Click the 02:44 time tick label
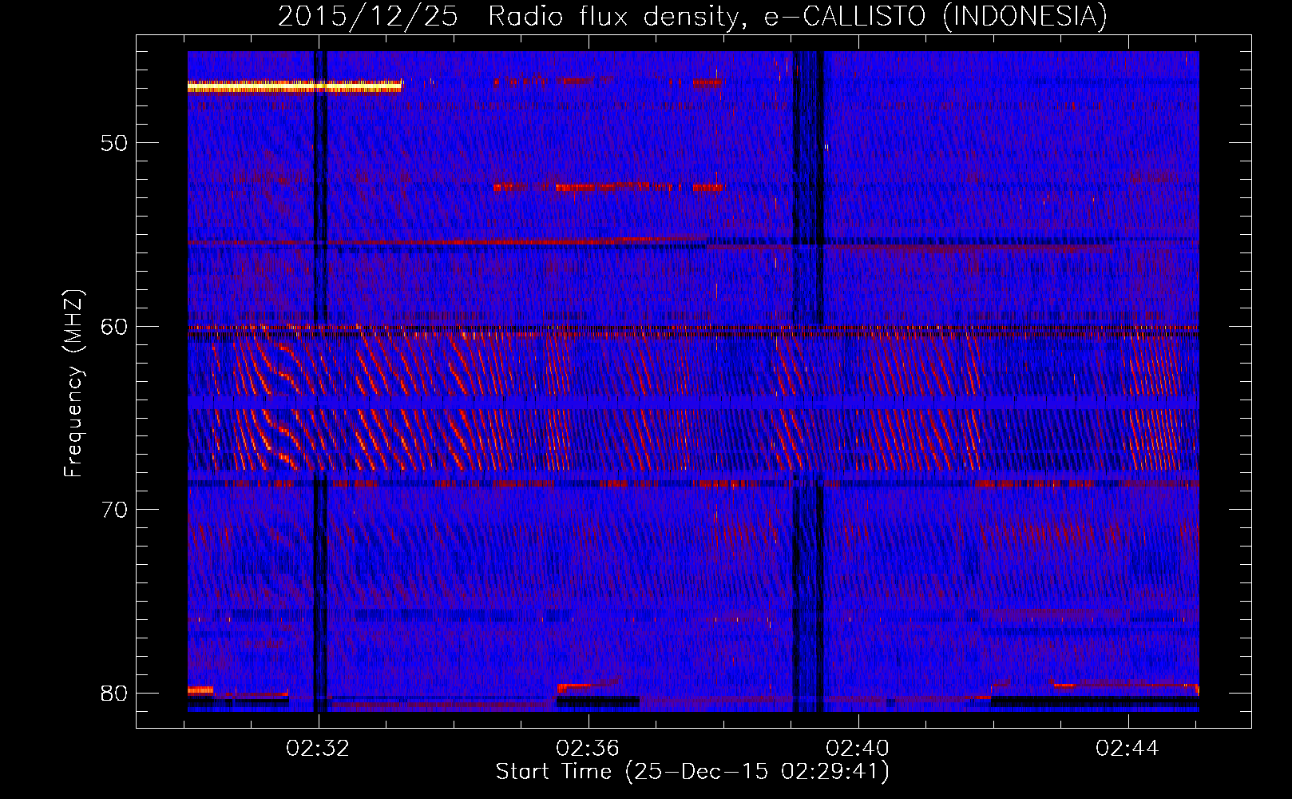 click(1128, 749)
